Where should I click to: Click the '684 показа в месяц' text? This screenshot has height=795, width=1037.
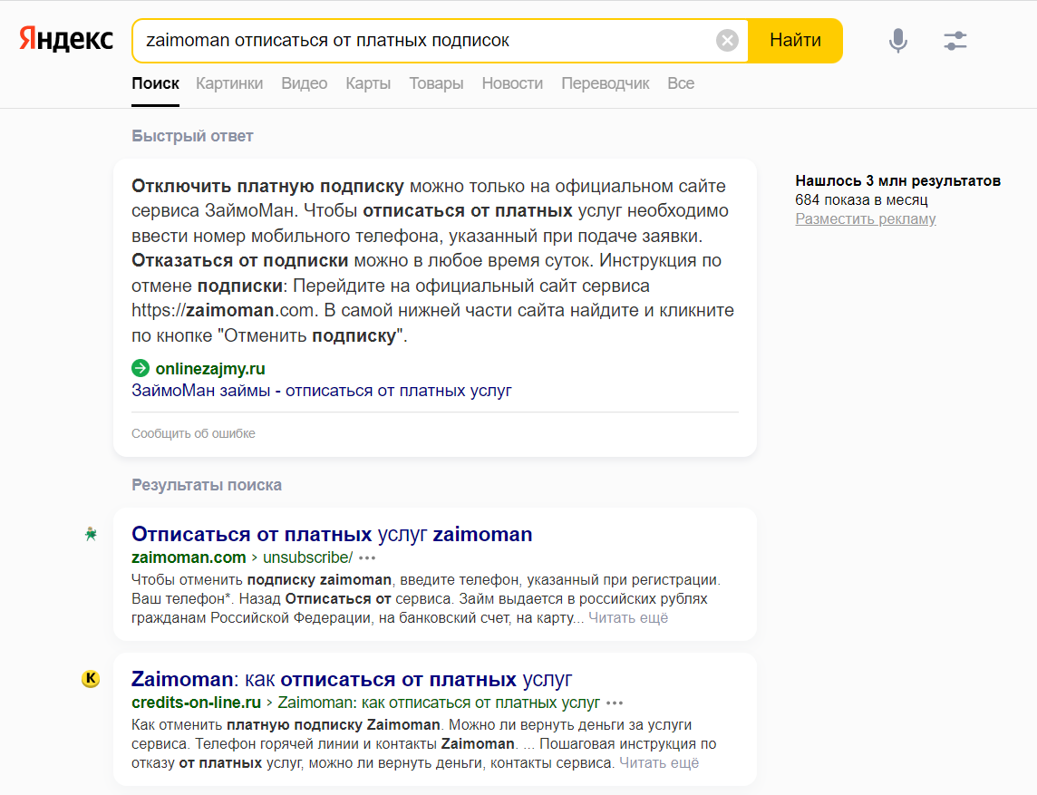click(861, 199)
